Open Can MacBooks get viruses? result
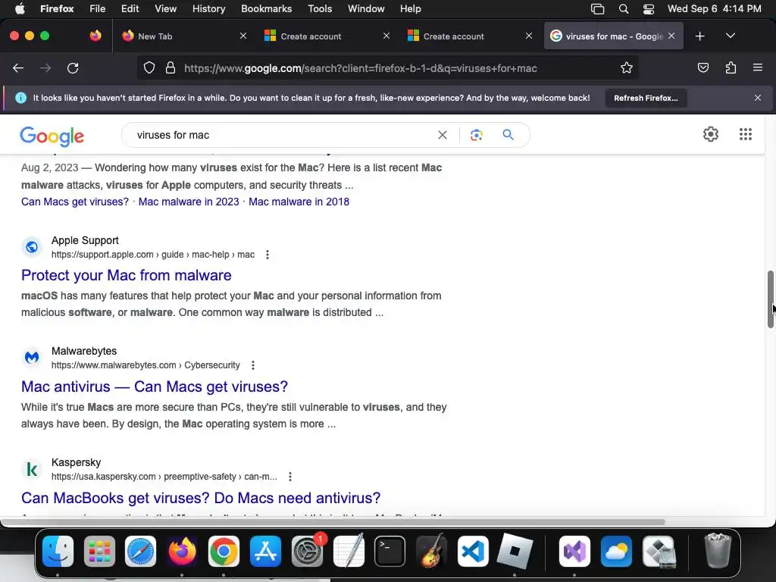Screen dimensions: 776x582 point(201,498)
